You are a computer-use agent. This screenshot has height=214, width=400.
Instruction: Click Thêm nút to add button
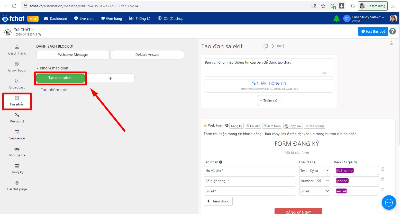tap(269, 101)
